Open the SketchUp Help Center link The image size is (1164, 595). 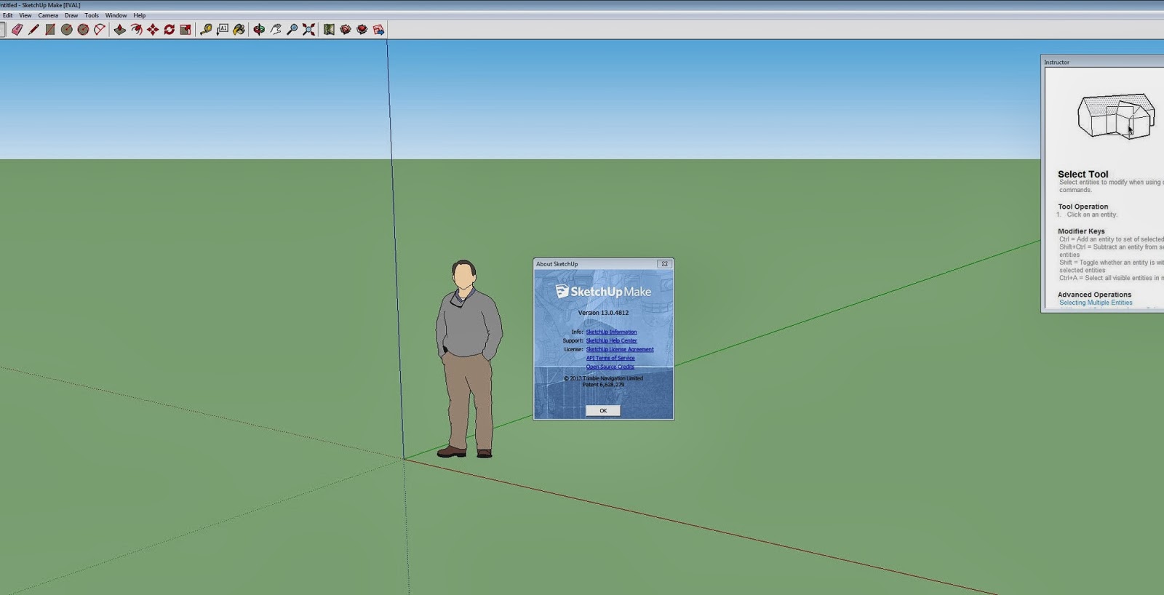612,340
